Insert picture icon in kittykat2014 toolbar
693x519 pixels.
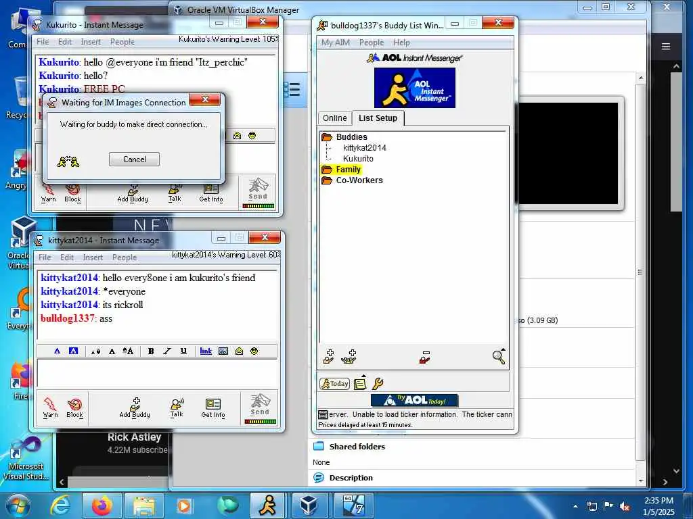pyautogui.click(x=223, y=351)
